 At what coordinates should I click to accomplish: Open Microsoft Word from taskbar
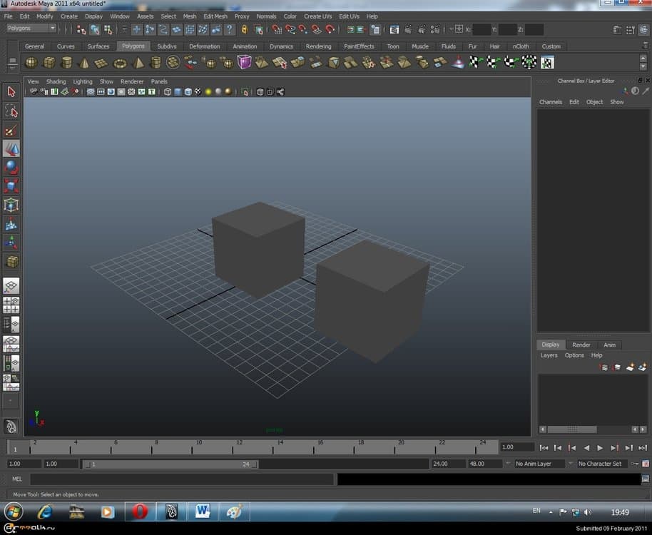click(203, 511)
